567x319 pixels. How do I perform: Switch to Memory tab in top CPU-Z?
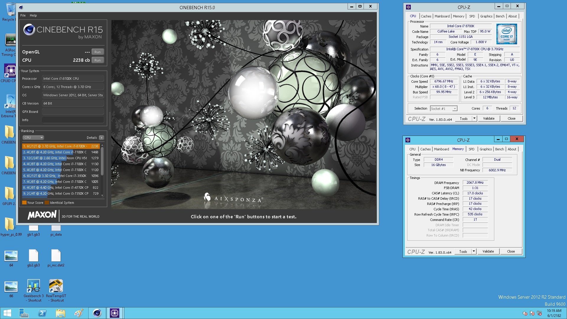459,16
